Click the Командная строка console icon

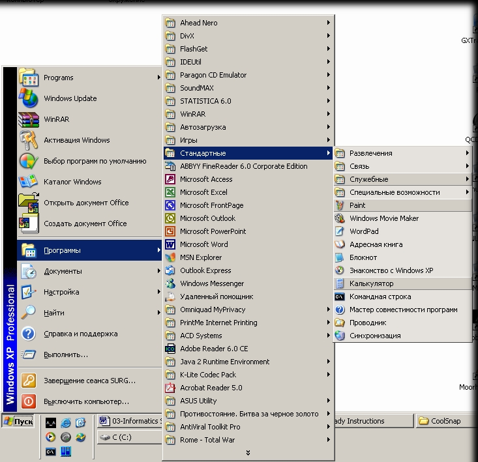click(x=340, y=296)
